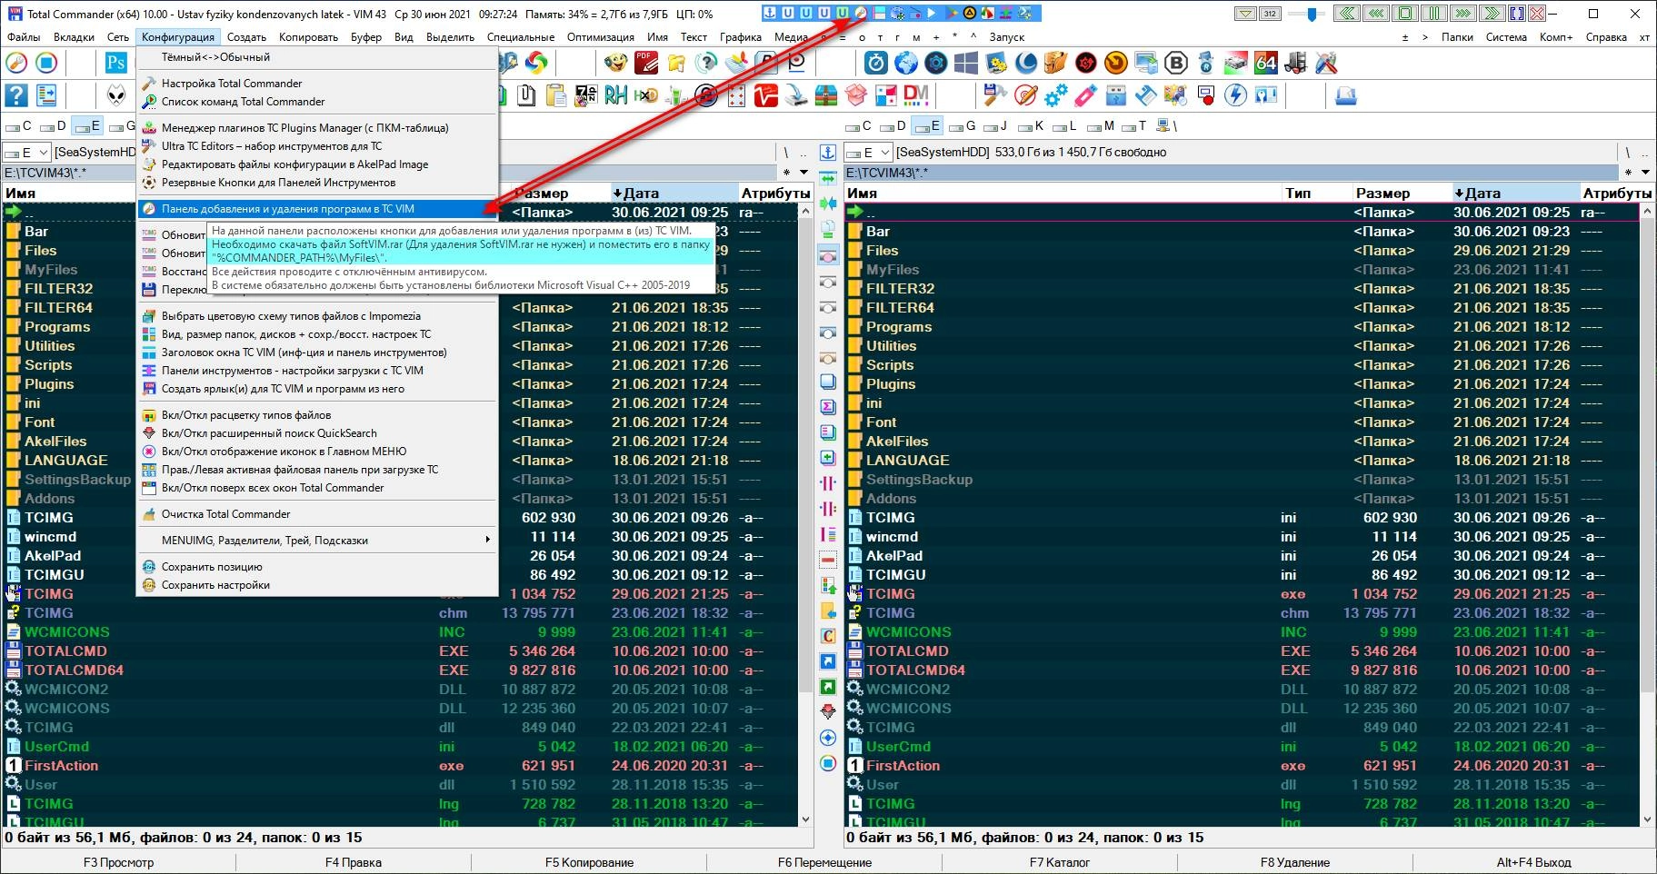Open the Файлы menu
Screen dimensions: 1657x874
click(x=25, y=37)
